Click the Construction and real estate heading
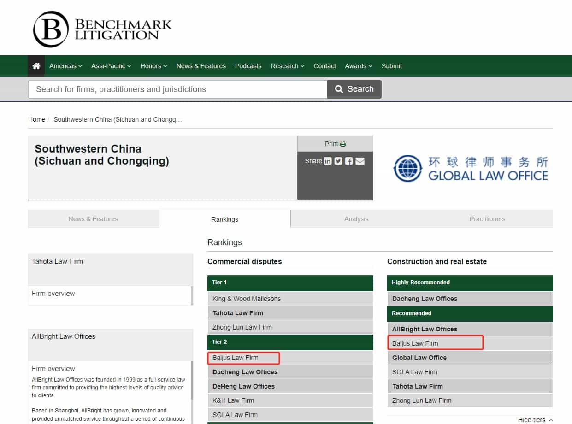The image size is (572, 424). [x=437, y=261]
